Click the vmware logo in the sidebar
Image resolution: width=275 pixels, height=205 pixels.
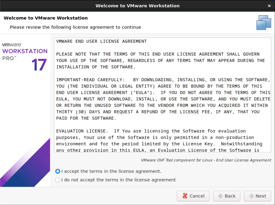12,45
